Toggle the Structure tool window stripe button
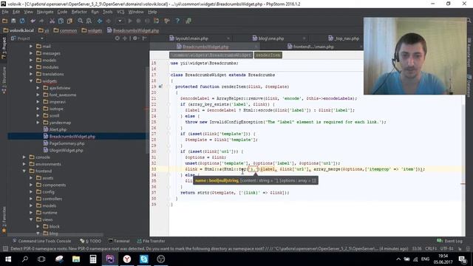473x266 pixels. click(4, 80)
